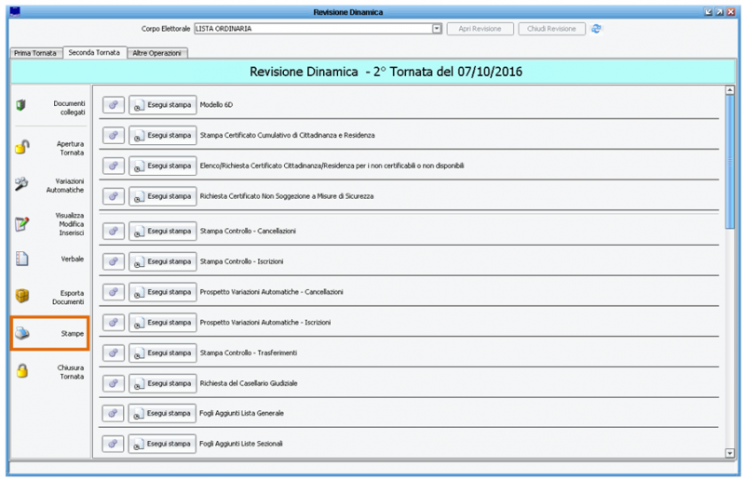The height and width of the screenshot is (479, 745).
Task: Click the scrollbar down arrow
Action: (730, 453)
